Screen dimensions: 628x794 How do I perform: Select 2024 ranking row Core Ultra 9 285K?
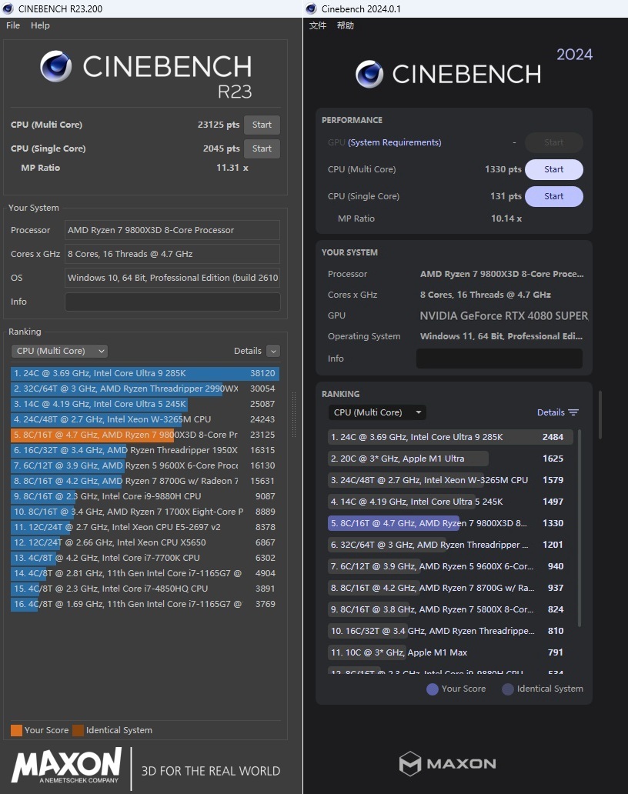click(450, 437)
